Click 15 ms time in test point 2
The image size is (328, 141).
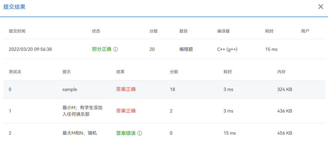230,133
